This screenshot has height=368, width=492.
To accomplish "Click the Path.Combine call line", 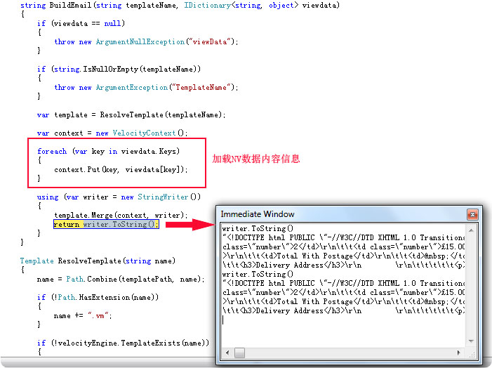I will (121, 279).
